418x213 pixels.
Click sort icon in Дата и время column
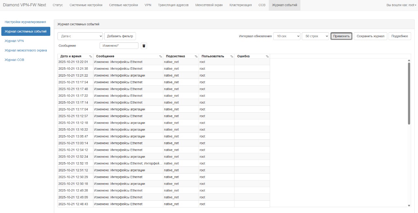coord(90,56)
